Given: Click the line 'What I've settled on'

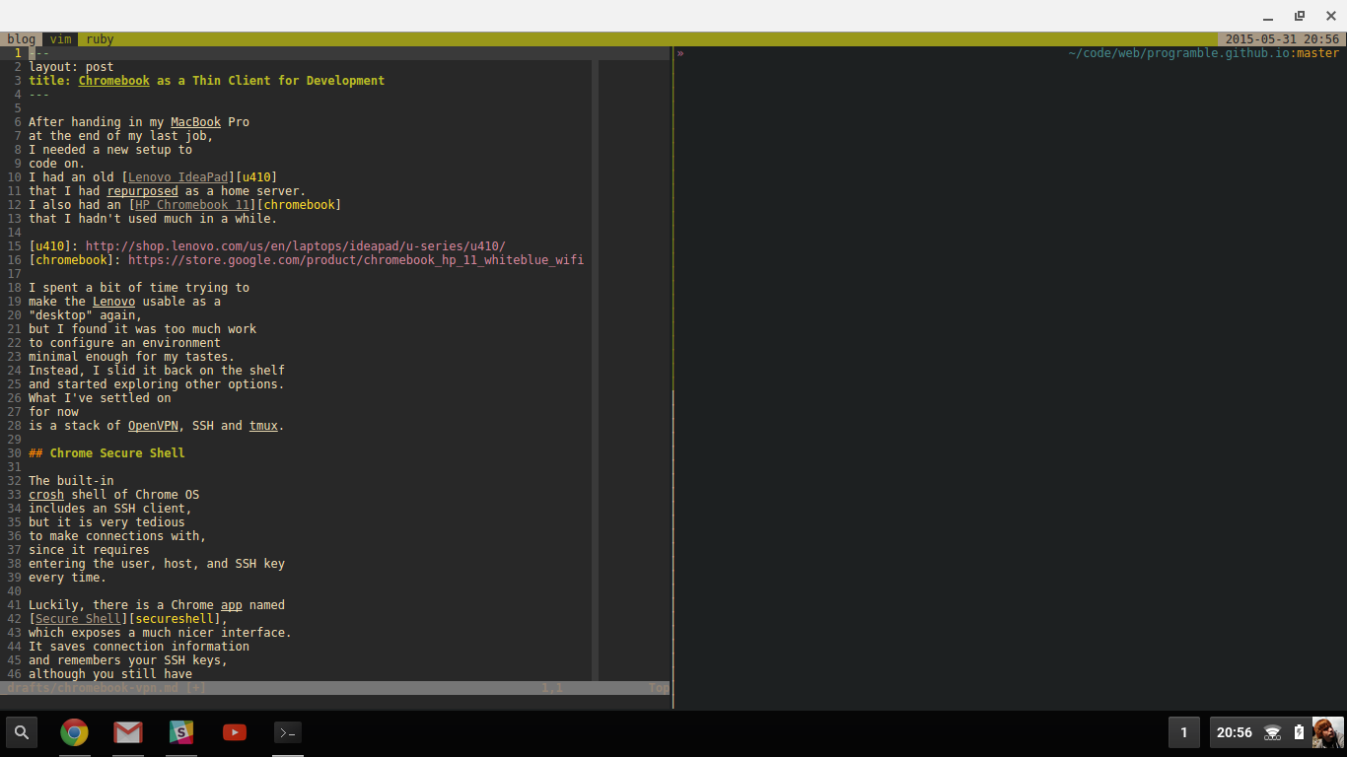Looking at the screenshot, I should pos(100,398).
